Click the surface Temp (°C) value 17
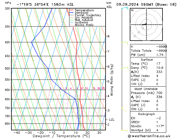This screenshot has height=138, width=179. point(158,64)
